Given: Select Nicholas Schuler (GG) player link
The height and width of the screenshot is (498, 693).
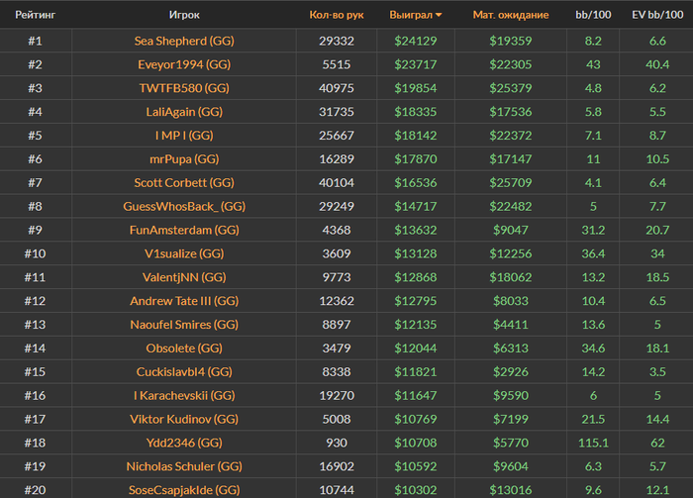Looking at the screenshot, I should click(x=183, y=465).
